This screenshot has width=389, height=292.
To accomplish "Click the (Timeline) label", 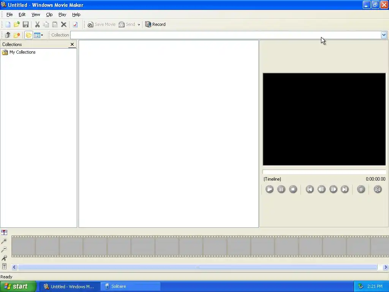I will (272, 179).
